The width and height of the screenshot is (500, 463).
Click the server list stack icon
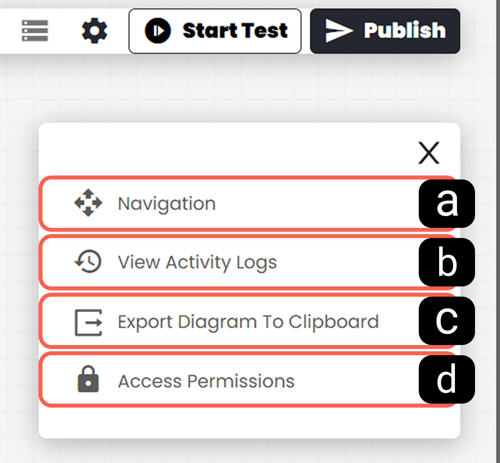(x=35, y=31)
